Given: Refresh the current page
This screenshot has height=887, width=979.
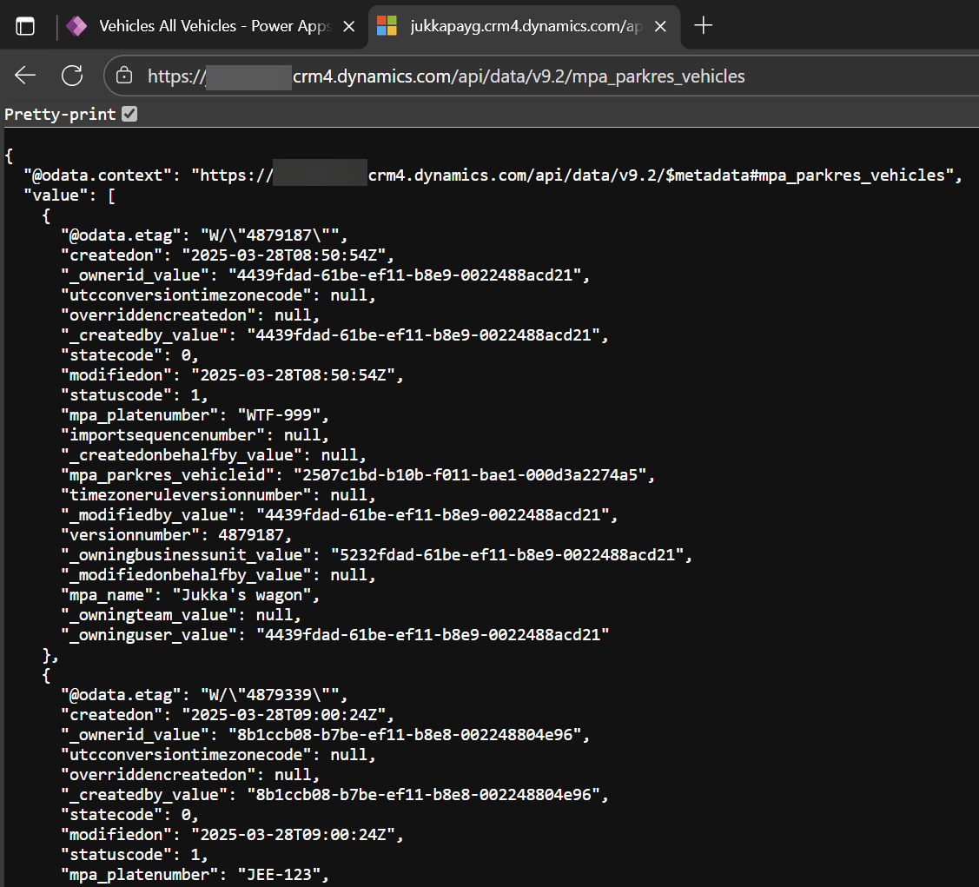Looking at the screenshot, I should [x=72, y=76].
